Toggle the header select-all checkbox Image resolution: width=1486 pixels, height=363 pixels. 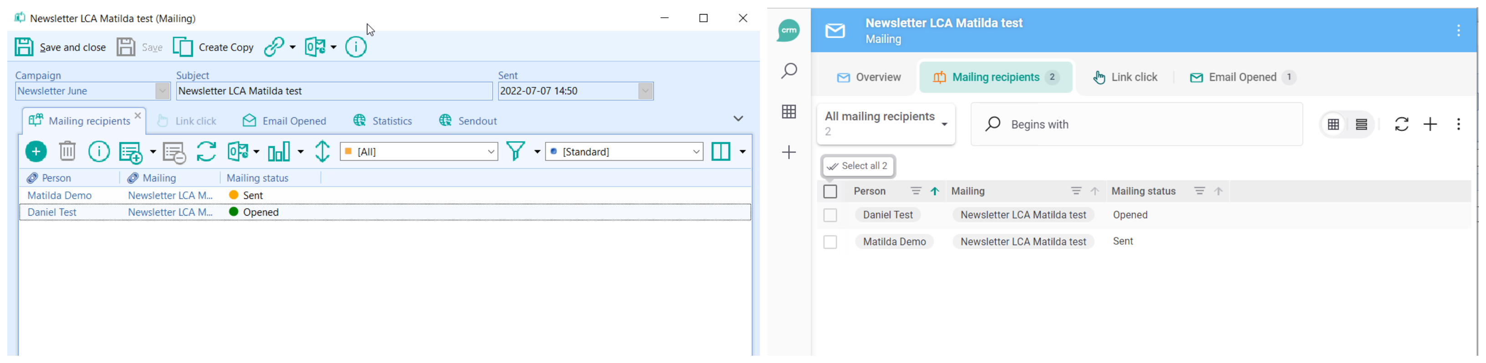point(830,192)
